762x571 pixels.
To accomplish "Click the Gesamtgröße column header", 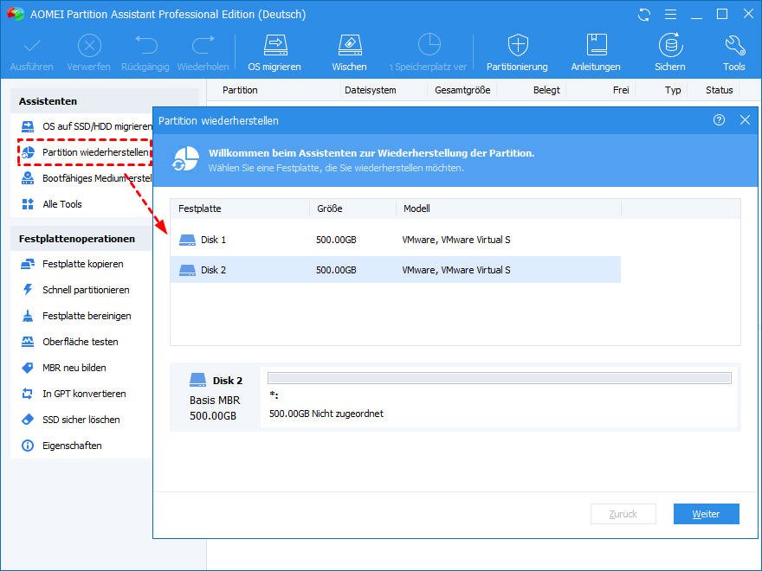I will click(462, 90).
